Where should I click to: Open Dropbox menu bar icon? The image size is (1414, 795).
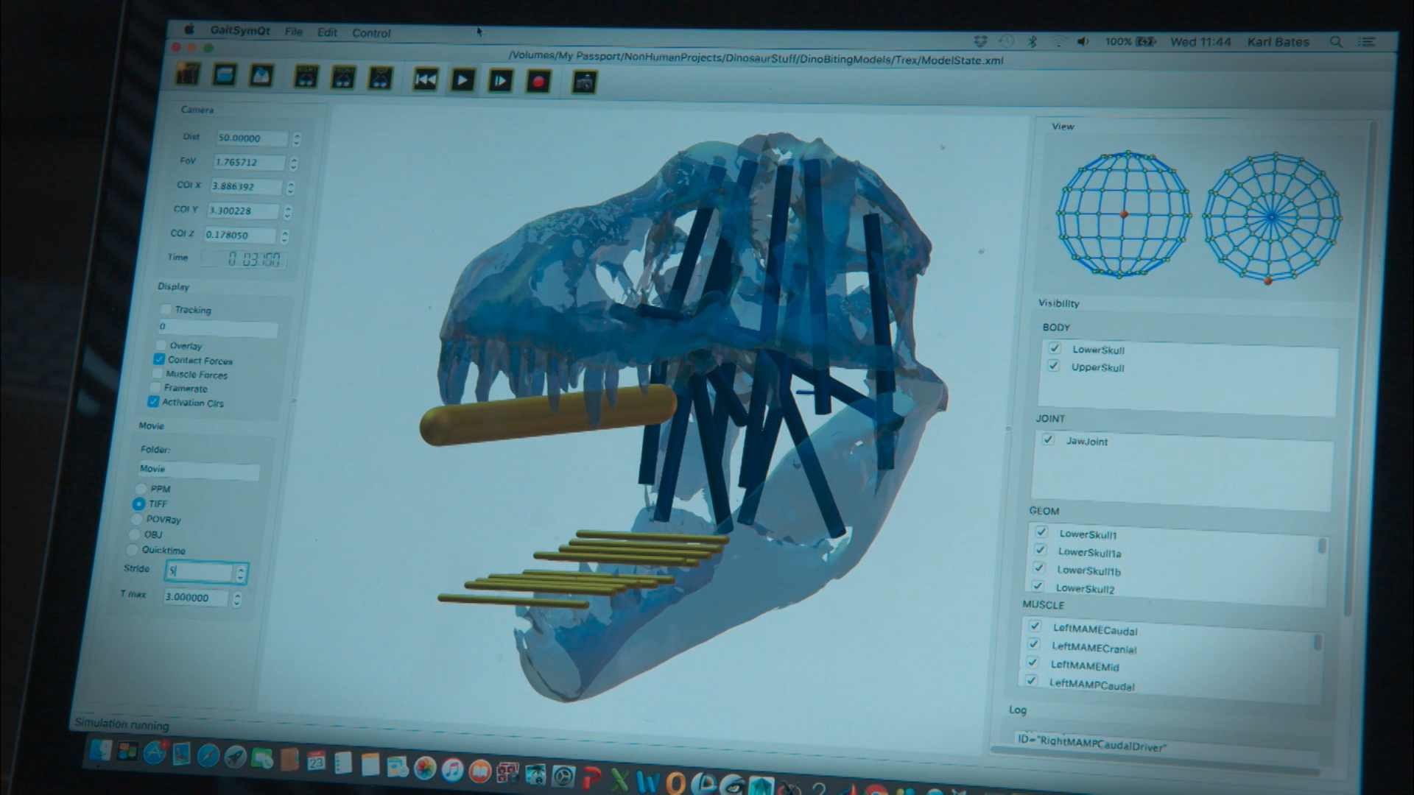[980, 41]
